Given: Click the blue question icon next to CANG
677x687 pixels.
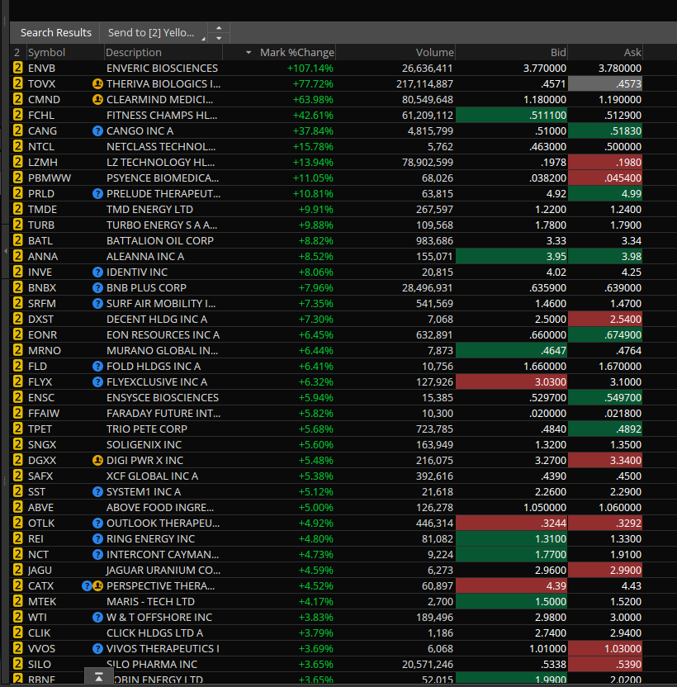Looking at the screenshot, I should coord(97,131).
